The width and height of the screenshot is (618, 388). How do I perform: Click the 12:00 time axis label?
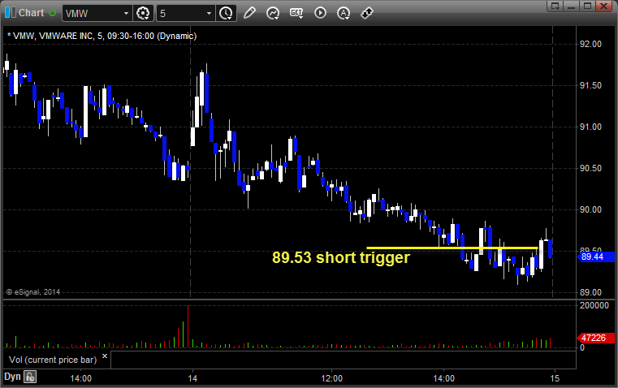pos(331,378)
